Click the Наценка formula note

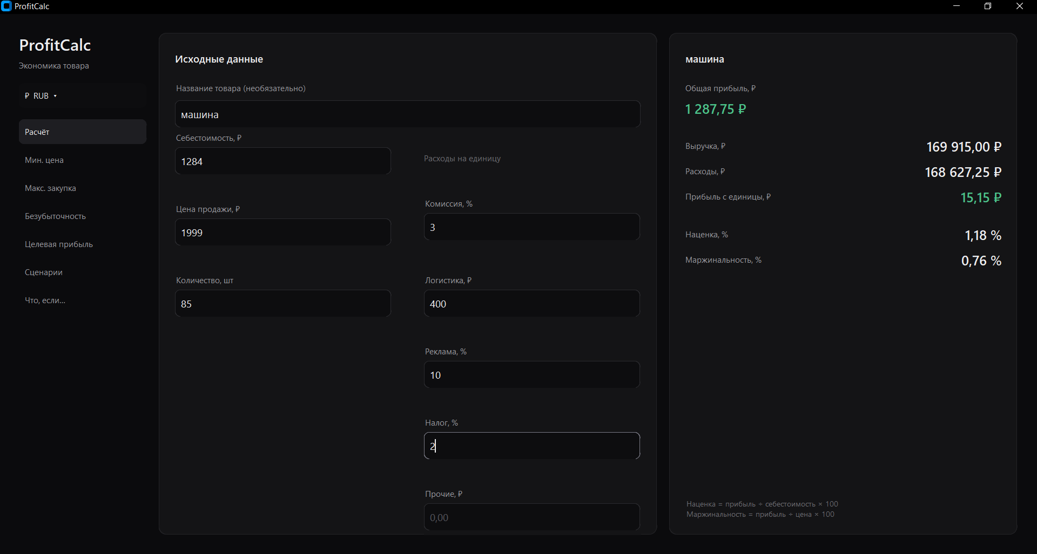coord(762,504)
